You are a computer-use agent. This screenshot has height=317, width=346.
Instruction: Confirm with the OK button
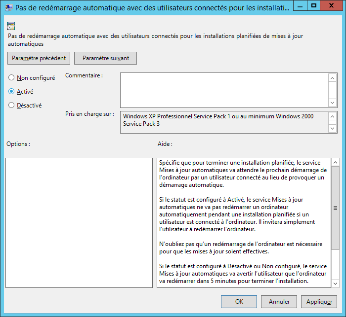click(239, 302)
